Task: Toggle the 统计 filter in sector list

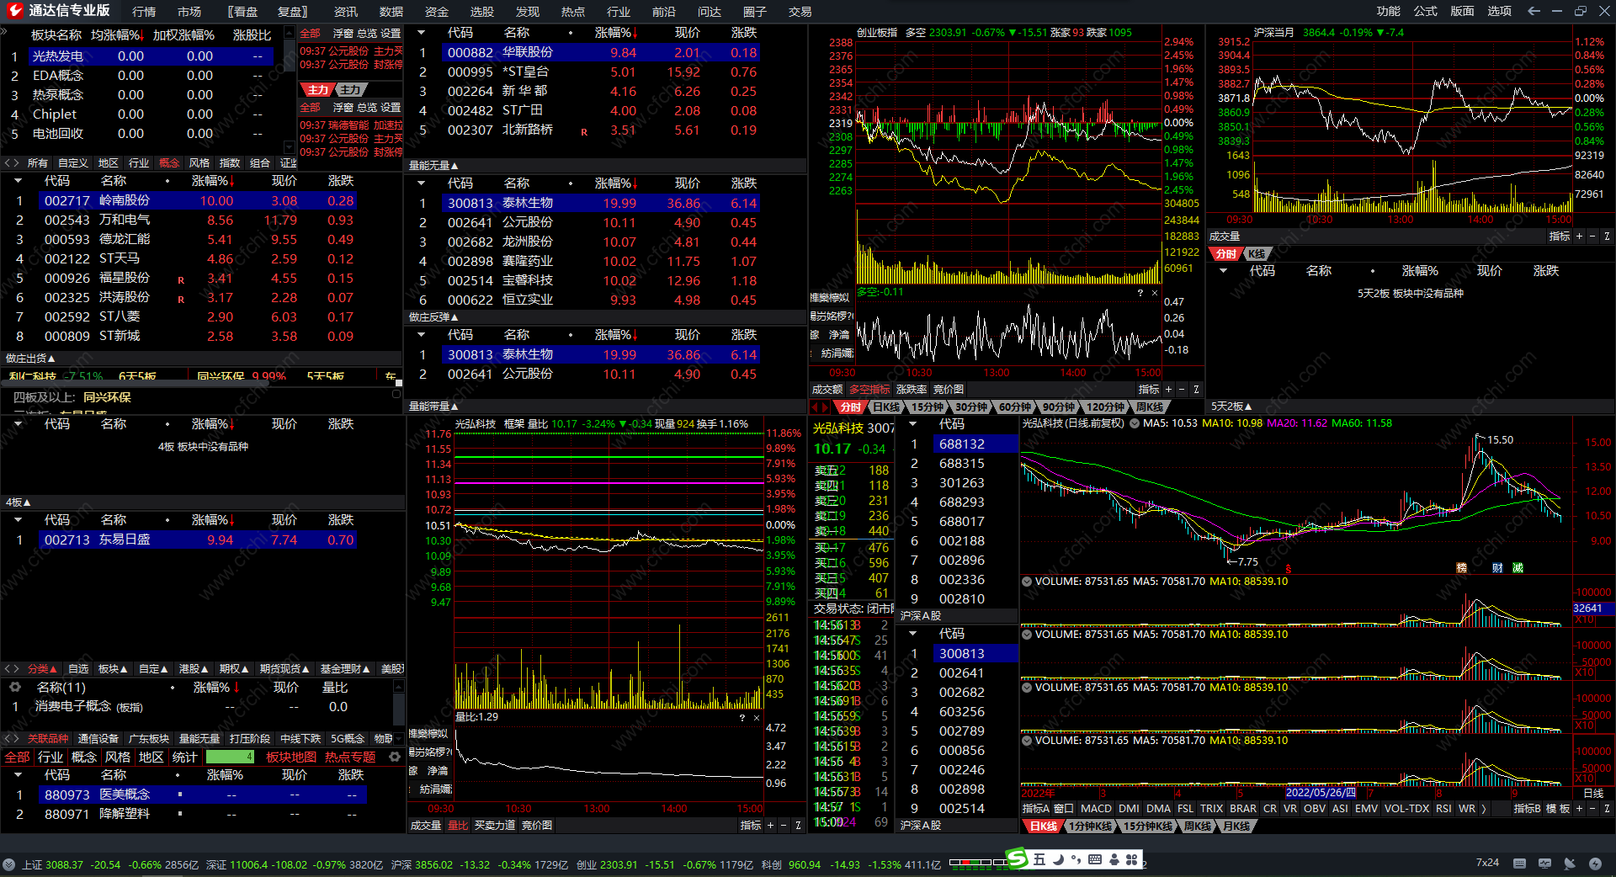Action: pos(184,757)
